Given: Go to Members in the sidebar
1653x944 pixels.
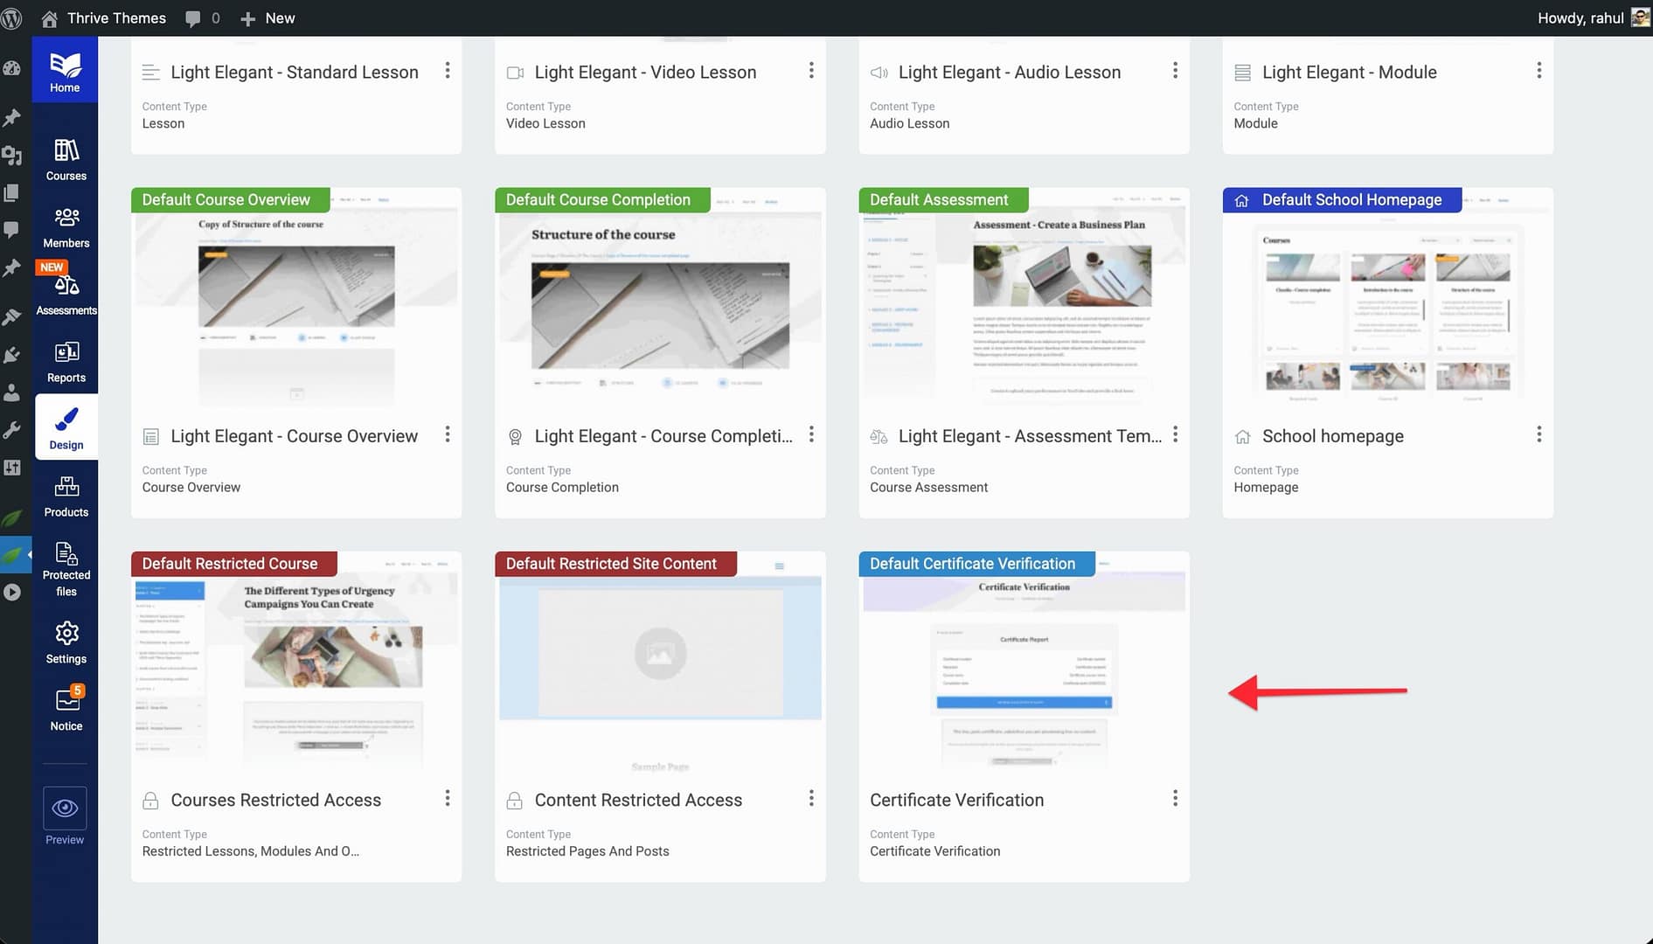Looking at the screenshot, I should tap(66, 227).
